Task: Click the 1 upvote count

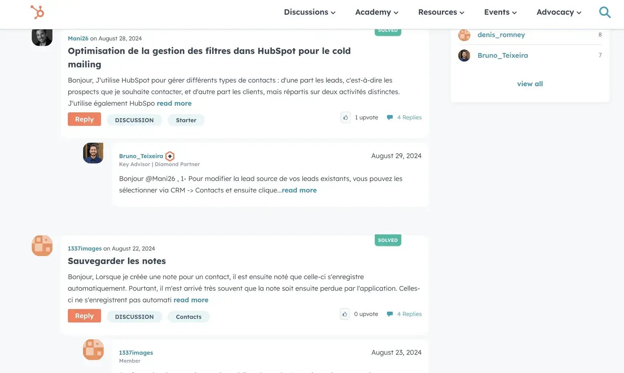Action: (367, 118)
